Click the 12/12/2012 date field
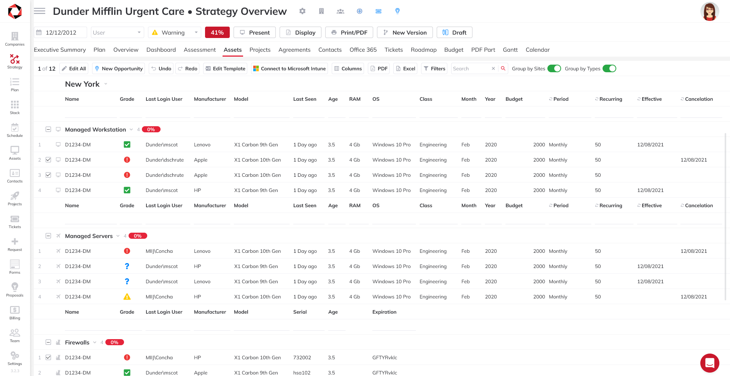 [60, 32]
